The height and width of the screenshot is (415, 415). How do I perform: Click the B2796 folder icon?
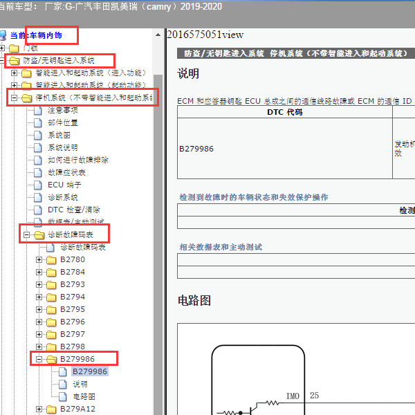[x=51, y=322]
